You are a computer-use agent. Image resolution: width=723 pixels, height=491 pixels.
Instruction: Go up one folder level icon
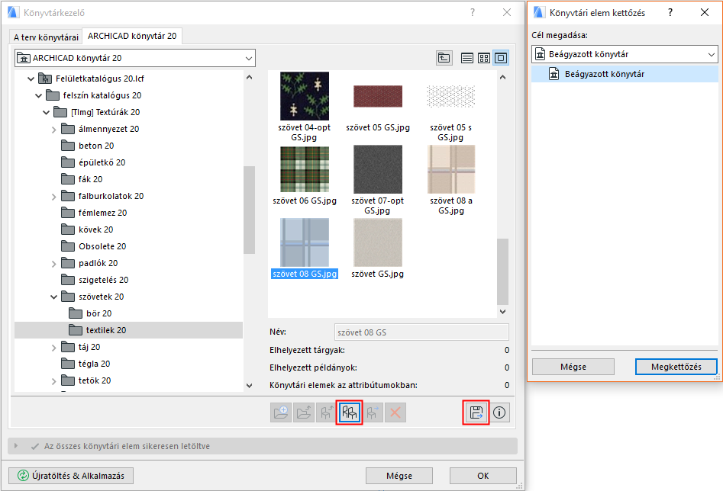(x=444, y=58)
